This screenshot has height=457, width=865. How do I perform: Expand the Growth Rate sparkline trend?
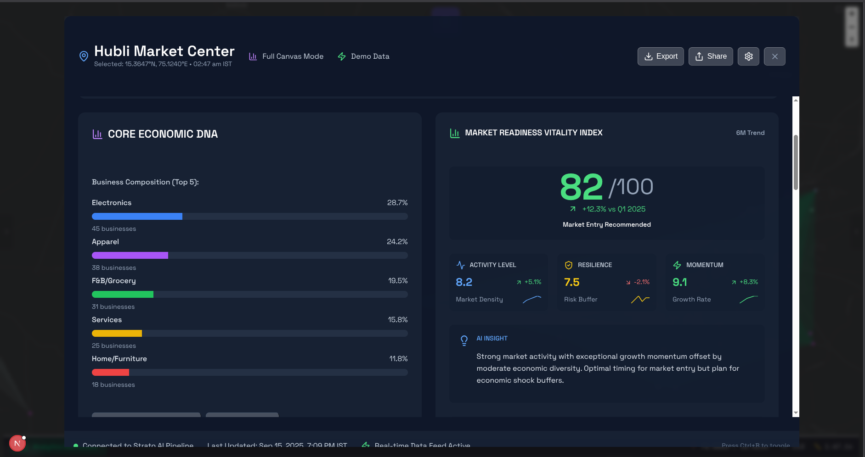click(x=748, y=299)
